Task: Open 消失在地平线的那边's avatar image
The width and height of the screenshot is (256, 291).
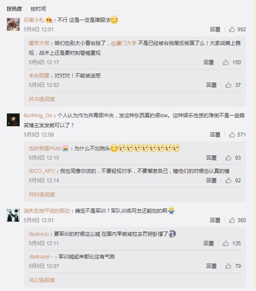Action: 13,215
